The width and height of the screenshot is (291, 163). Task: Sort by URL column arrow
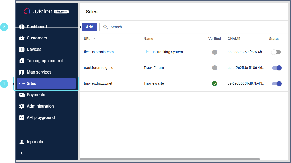tap(94, 39)
